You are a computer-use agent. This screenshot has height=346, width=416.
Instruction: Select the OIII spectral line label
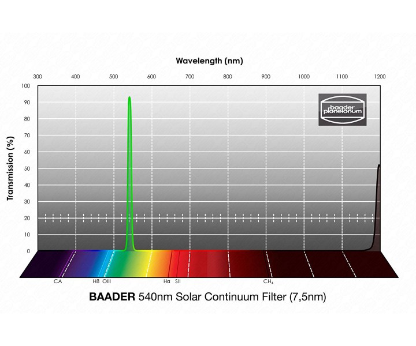click(x=107, y=282)
